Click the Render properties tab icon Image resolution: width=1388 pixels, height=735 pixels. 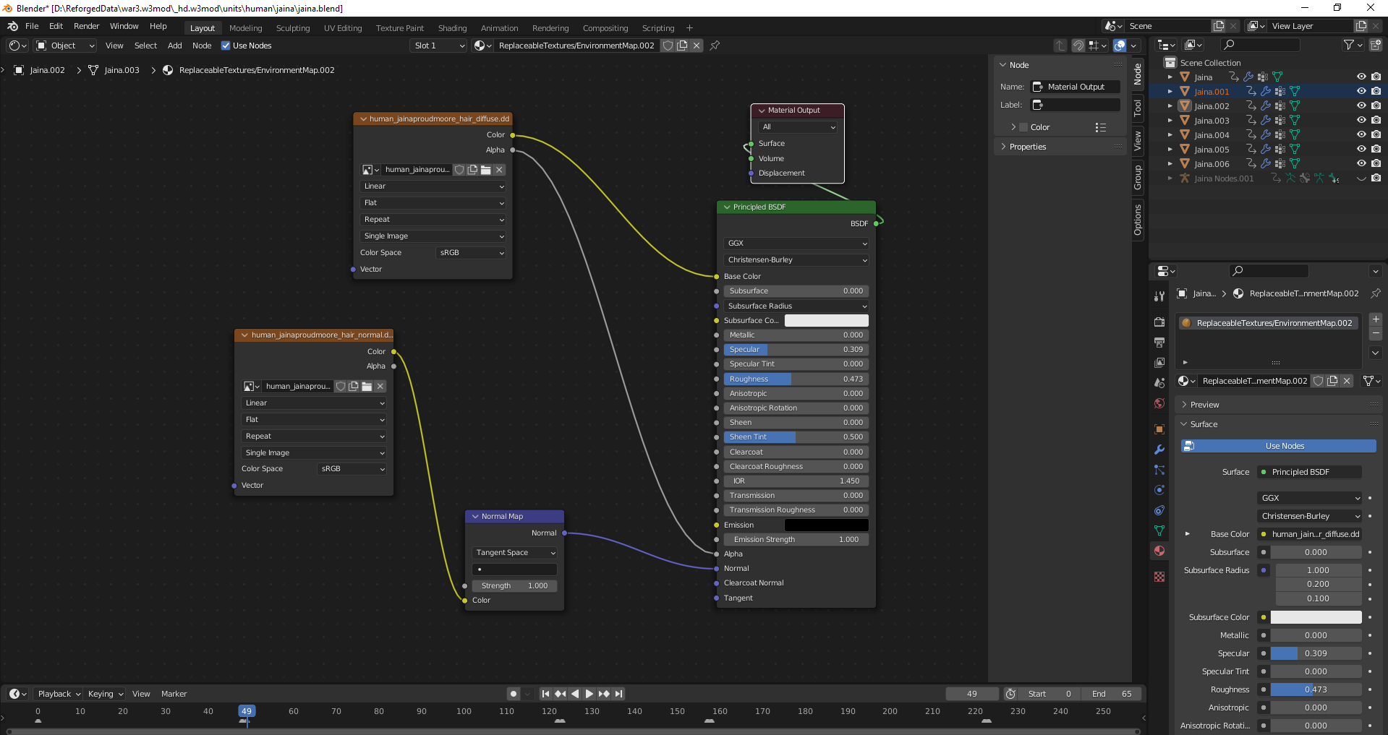1159,322
